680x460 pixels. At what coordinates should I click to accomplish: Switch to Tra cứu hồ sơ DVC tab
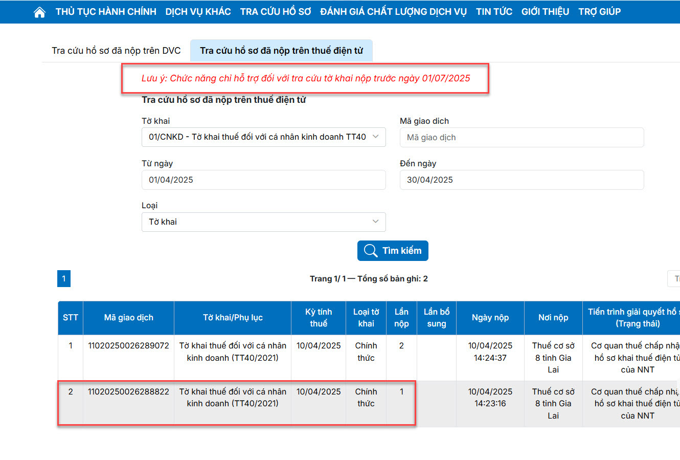point(116,51)
